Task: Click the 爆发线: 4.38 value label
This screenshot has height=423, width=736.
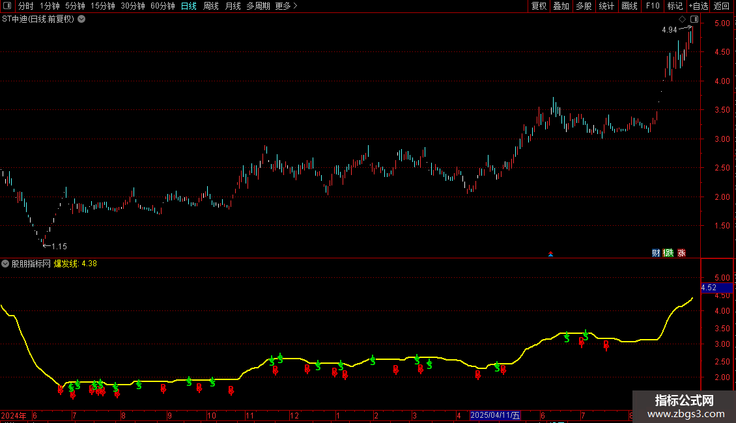Action: (75, 264)
